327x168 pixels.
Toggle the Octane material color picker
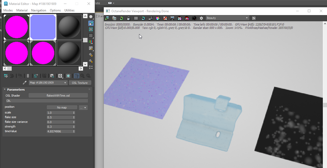(158, 18)
